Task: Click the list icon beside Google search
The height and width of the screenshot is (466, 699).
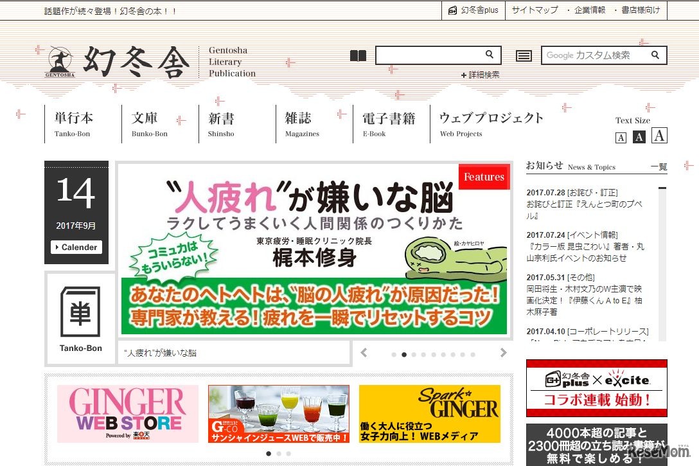Action: click(524, 56)
